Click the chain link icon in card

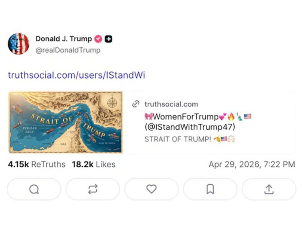[x=136, y=104]
